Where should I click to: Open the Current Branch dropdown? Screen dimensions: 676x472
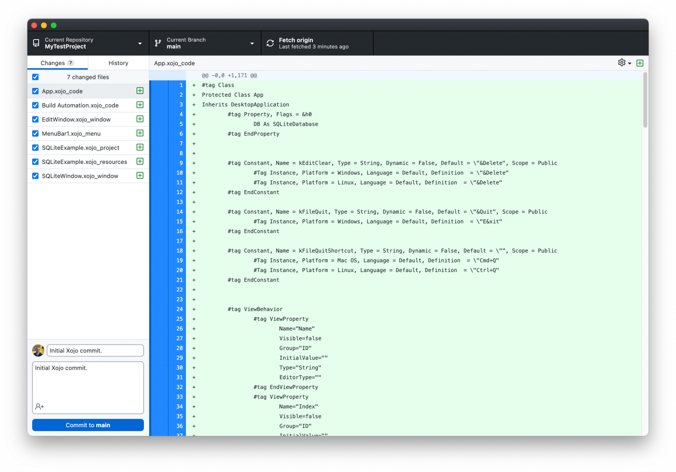pyautogui.click(x=251, y=43)
